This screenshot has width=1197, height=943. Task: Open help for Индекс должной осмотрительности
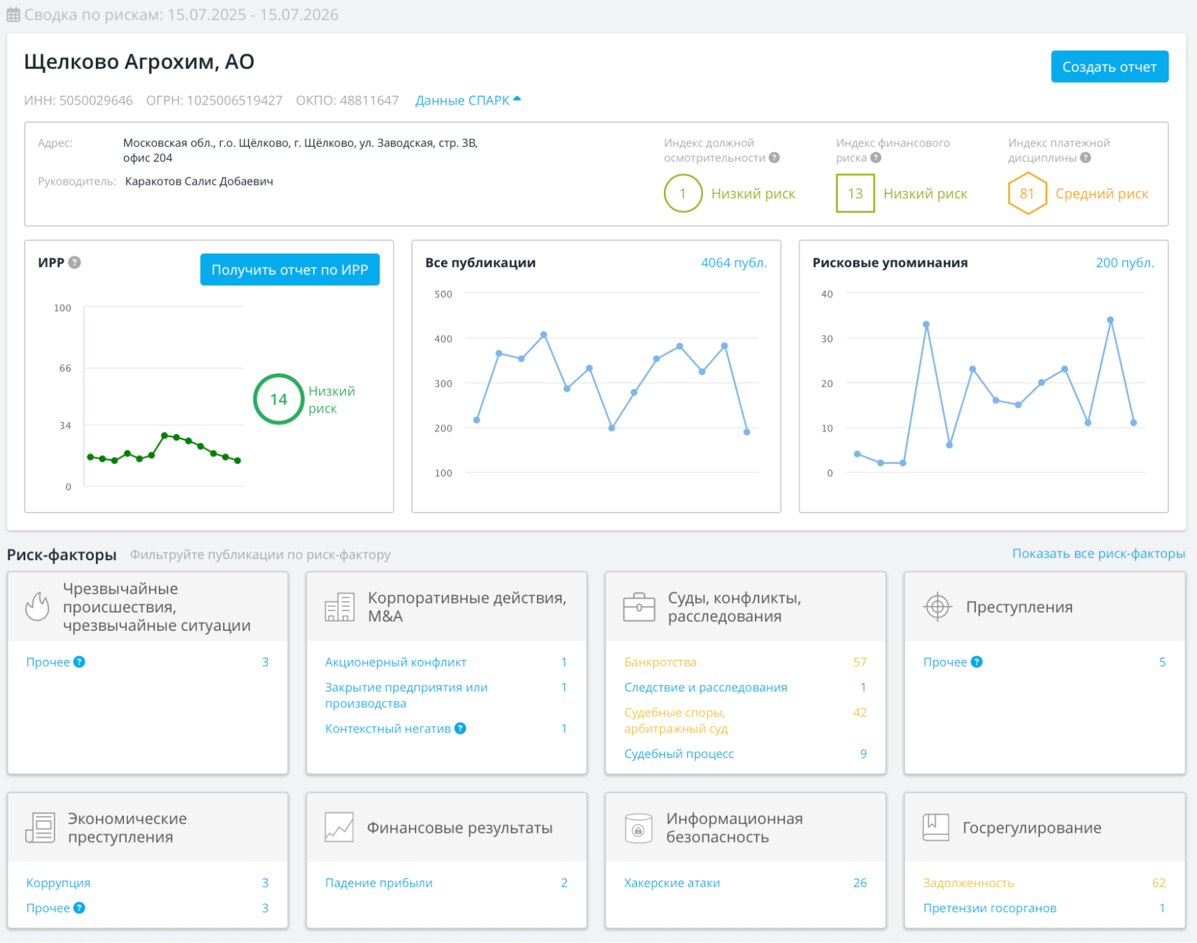pyautogui.click(x=774, y=158)
